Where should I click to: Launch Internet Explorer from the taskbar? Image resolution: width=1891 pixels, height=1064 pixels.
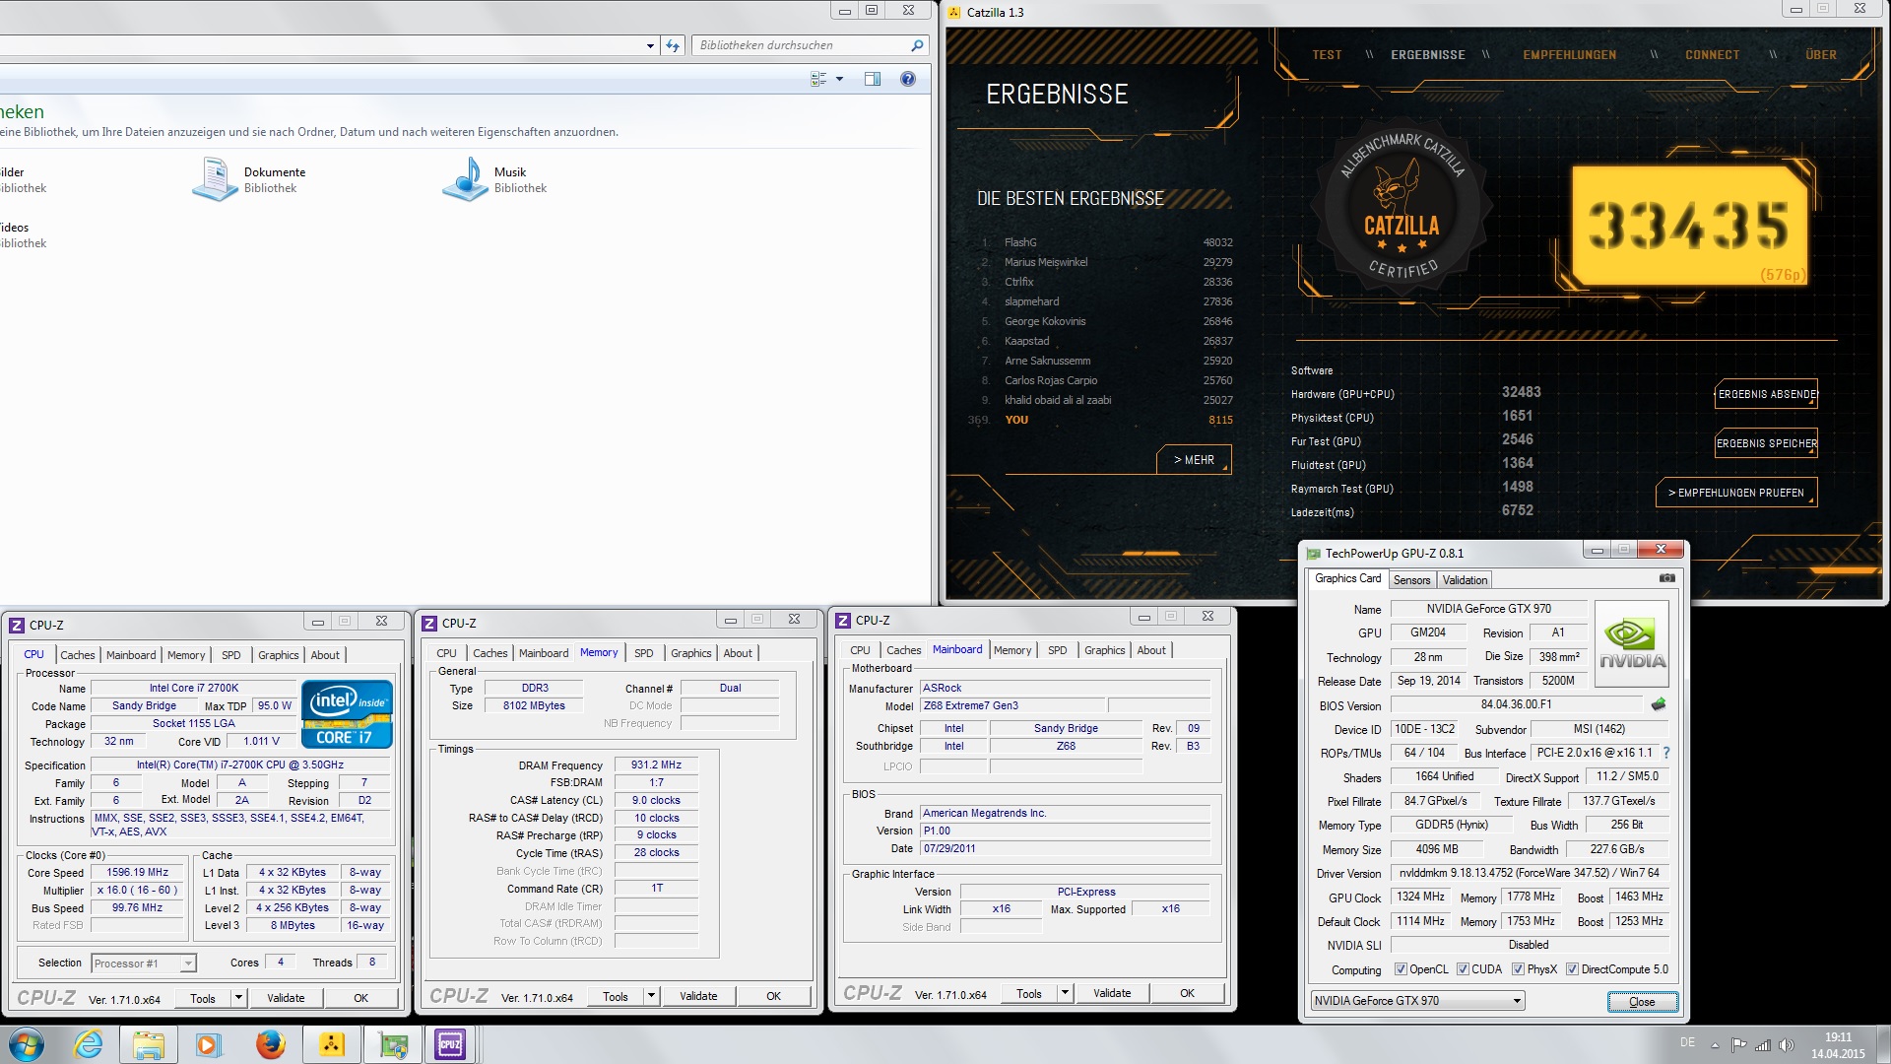(x=89, y=1044)
